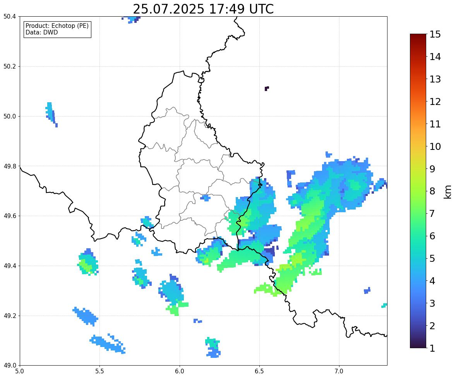Click the colorbar tick value 10
Screen dimensions: 456x378
[435, 146]
